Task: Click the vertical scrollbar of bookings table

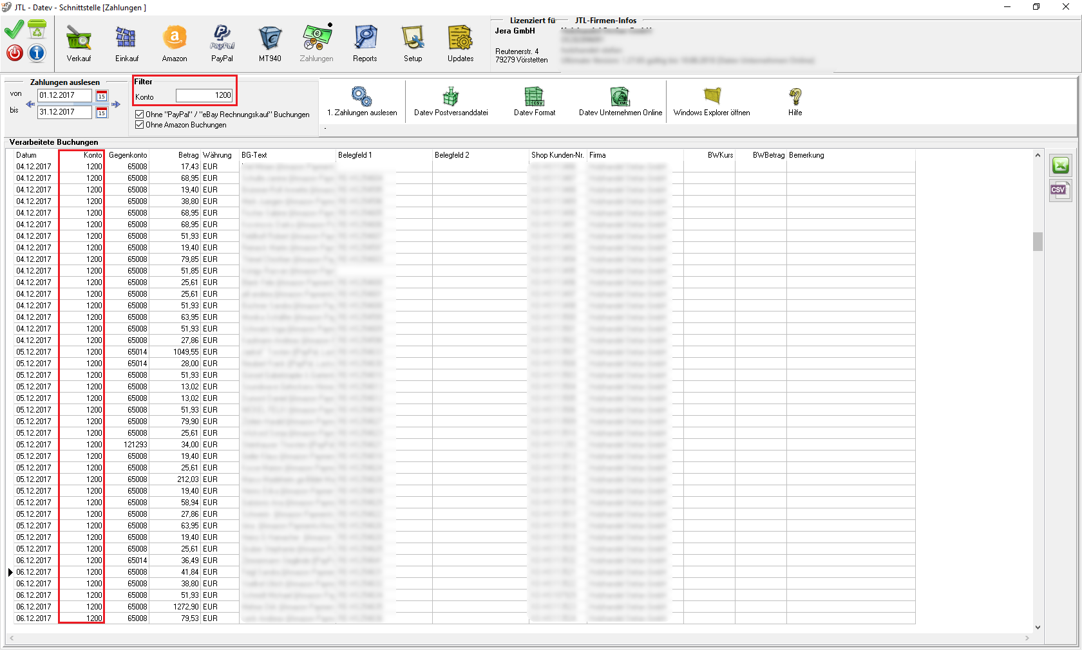Action: 1038,242
